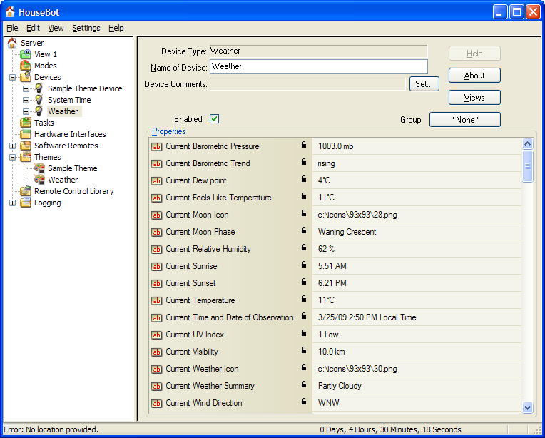Click the Logging icon in tree
The height and width of the screenshot is (438, 545).
click(26, 203)
